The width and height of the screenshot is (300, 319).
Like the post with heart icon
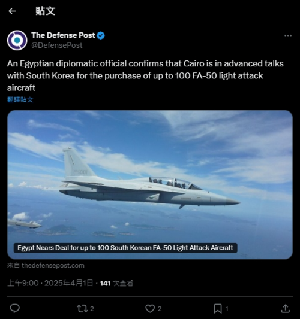click(150, 309)
